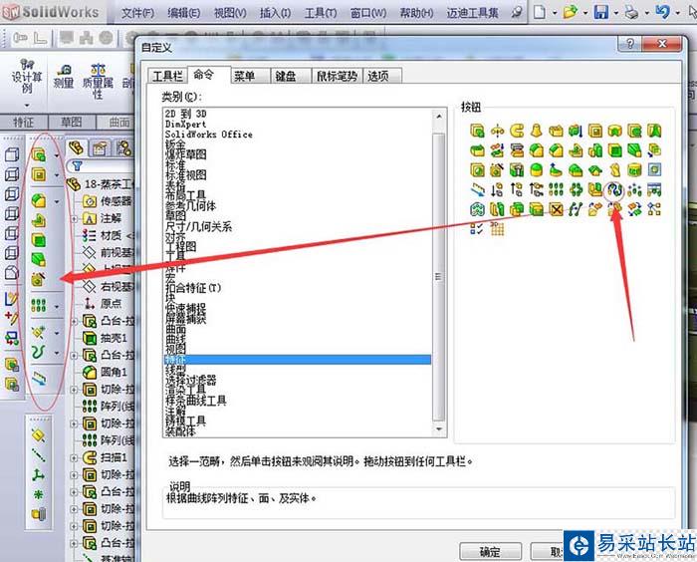Click the Print icon in top toolbar

coord(631,12)
